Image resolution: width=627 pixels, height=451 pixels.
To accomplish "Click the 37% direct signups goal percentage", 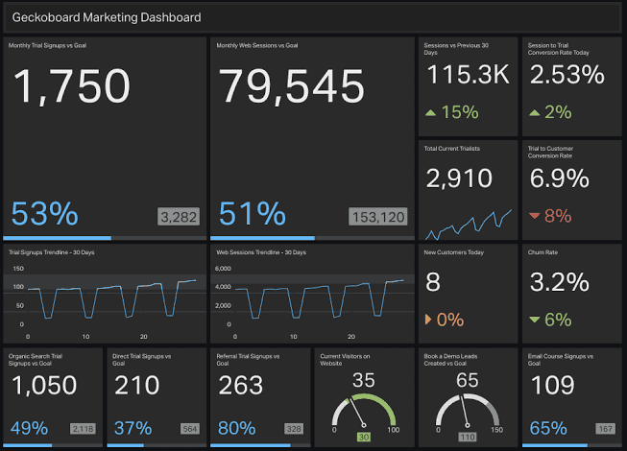I will [133, 428].
